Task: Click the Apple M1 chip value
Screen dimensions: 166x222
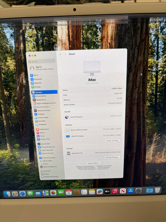Action: point(118,93)
